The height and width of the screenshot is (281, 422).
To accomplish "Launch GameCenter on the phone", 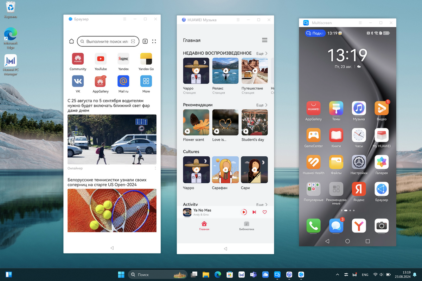I will pyautogui.click(x=313, y=135).
